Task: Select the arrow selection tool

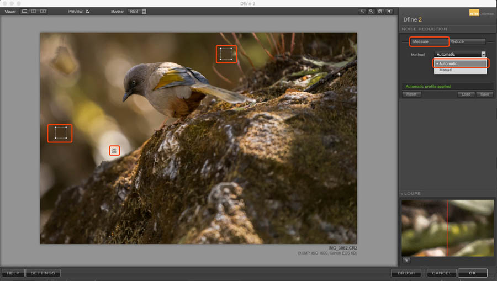Action: coord(362,12)
